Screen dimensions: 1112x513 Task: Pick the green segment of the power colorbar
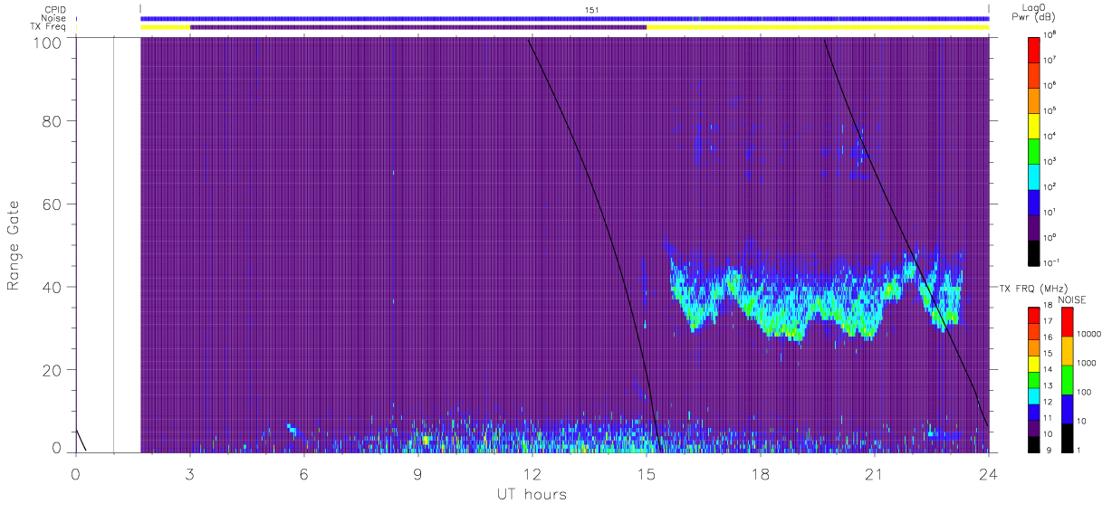click(x=1035, y=150)
